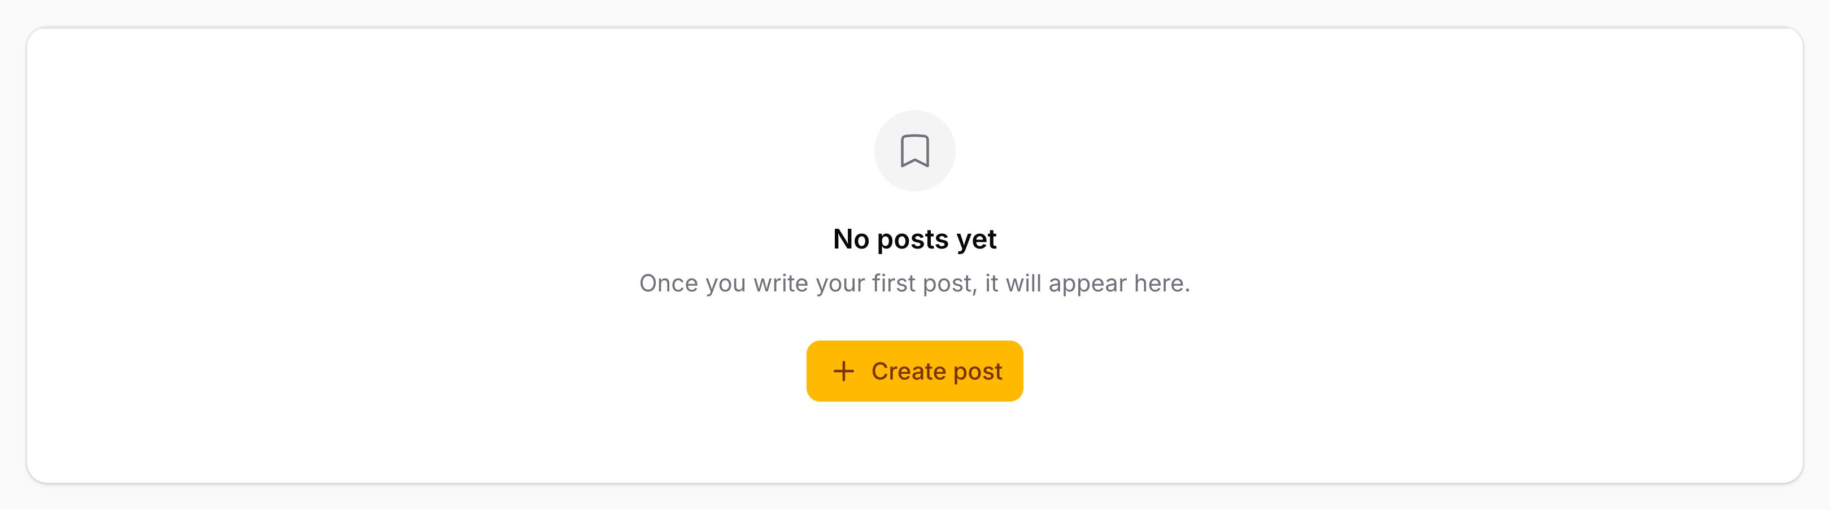Image resolution: width=1830 pixels, height=510 pixels.
Task: Click the plus icon on the yellow button
Action: [x=843, y=372]
